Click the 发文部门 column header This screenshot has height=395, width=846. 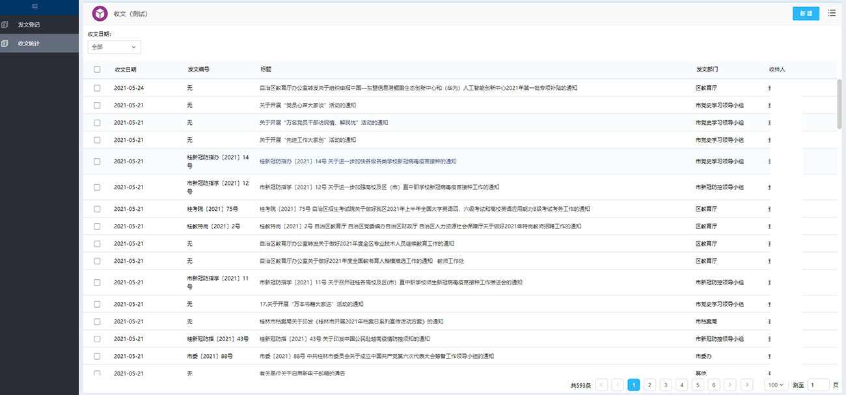(x=707, y=70)
